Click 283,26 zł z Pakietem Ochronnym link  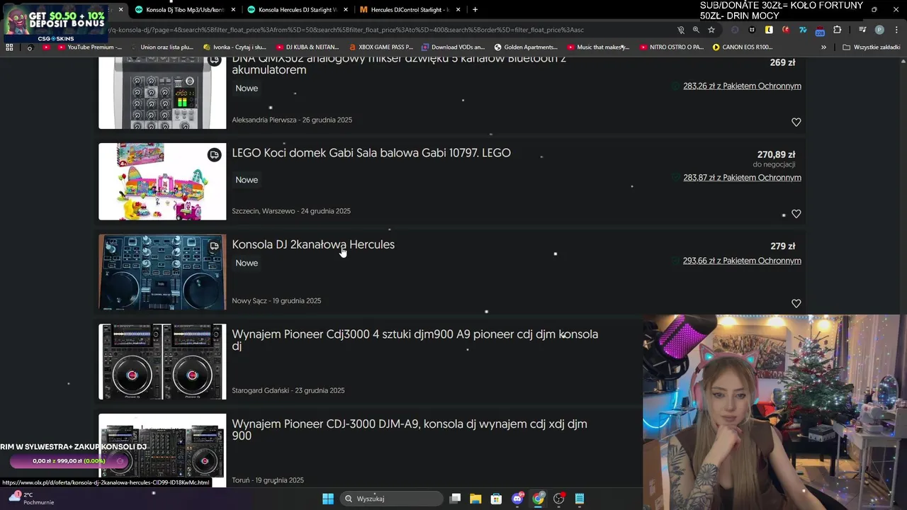[x=742, y=86]
